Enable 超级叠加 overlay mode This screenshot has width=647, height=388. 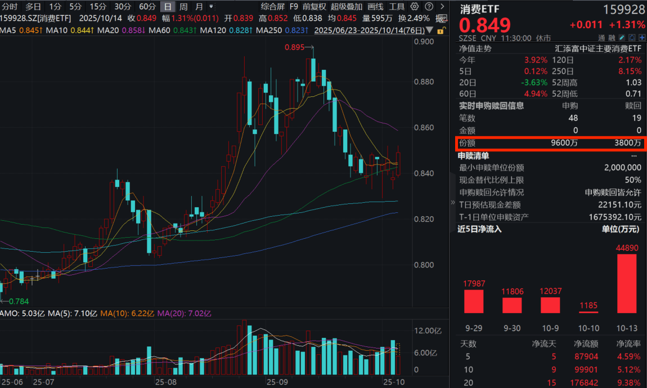coord(347,6)
